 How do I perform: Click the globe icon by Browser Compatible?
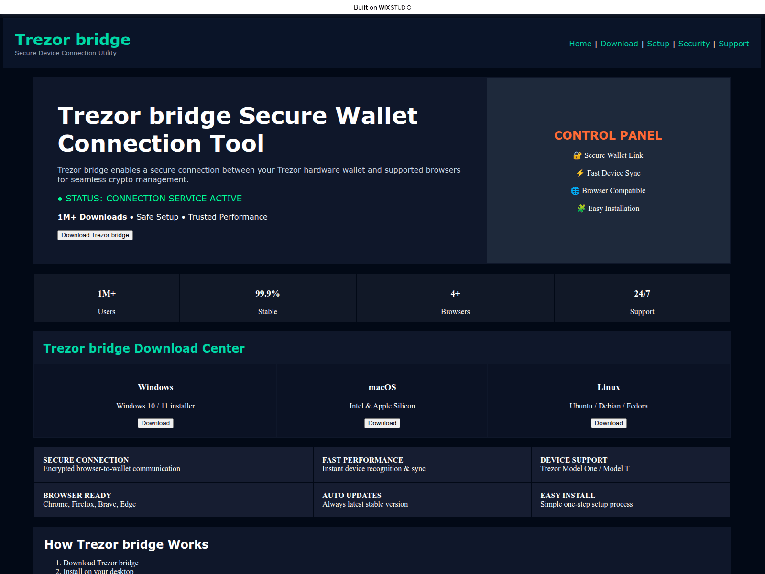coord(575,191)
